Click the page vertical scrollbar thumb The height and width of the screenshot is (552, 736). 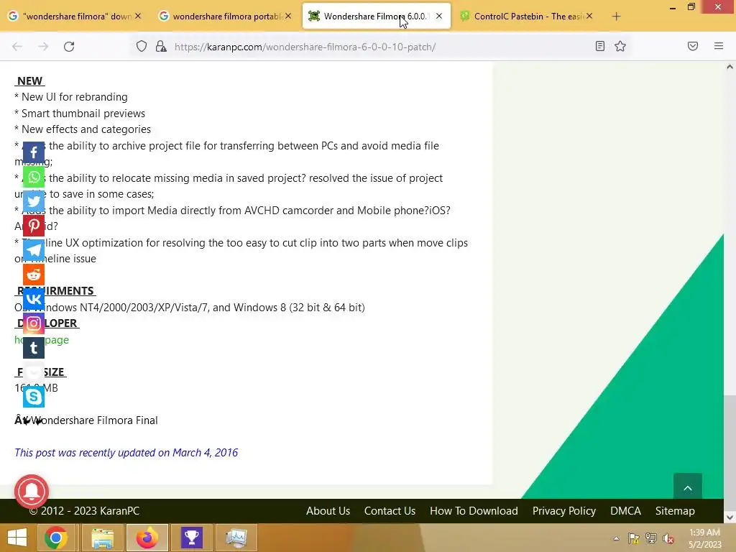730,453
